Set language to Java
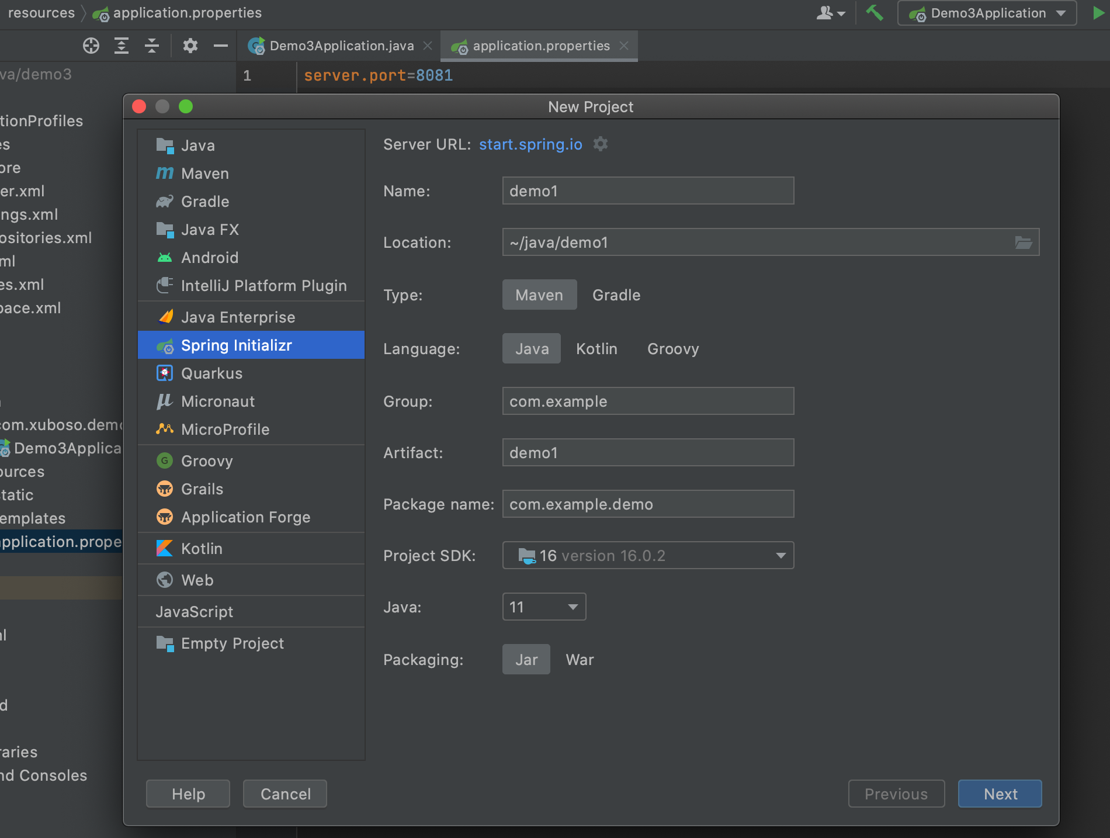The height and width of the screenshot is (838, 1110). (532, 349)
